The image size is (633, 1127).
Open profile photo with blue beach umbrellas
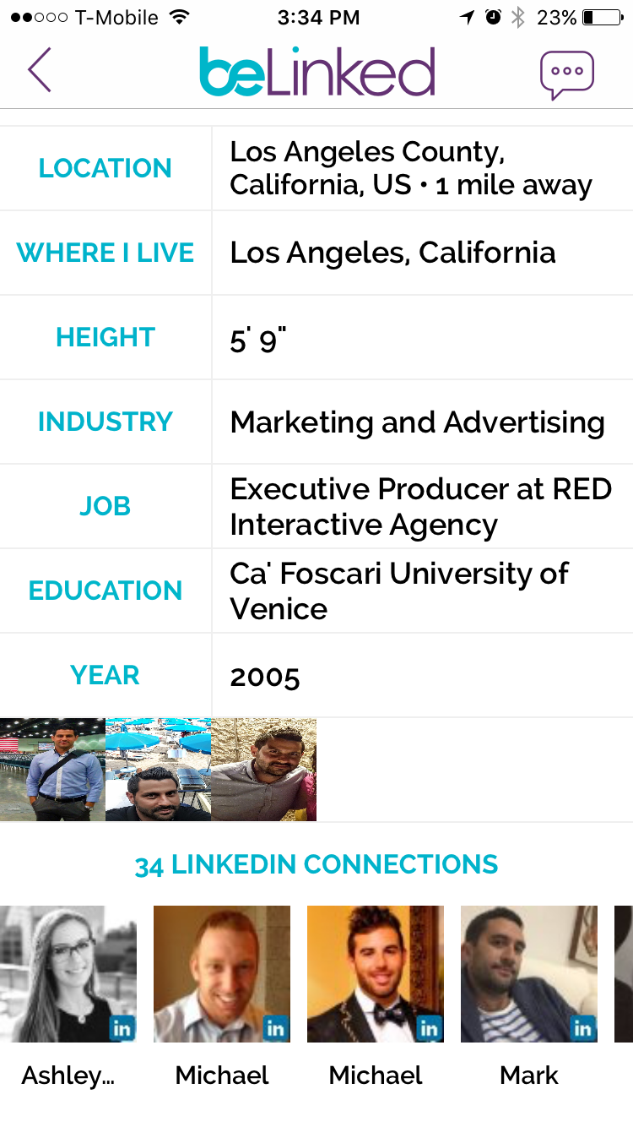click(x=158, y=770)
